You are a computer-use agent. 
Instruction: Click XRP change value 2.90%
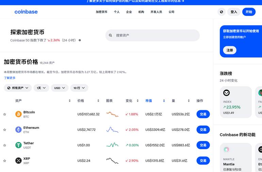132,161
